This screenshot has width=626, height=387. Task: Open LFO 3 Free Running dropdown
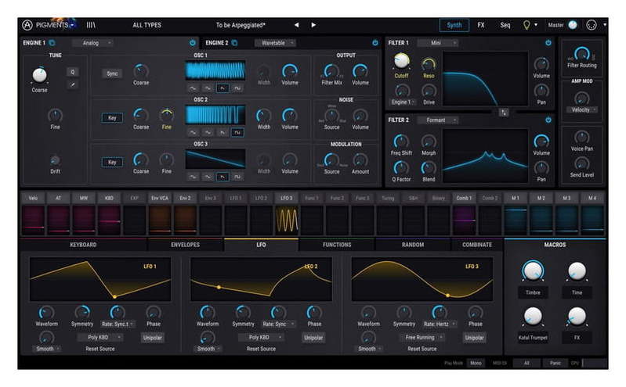click(422, 338)
